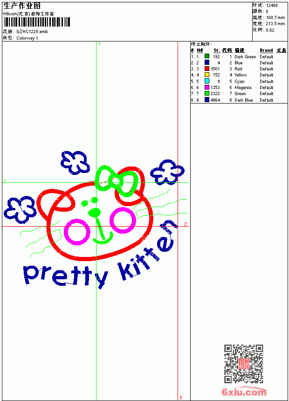This screenshot has height=401, width=289.
Task: Click the blue flower at top left of design
Action: [x=75, y=163]
